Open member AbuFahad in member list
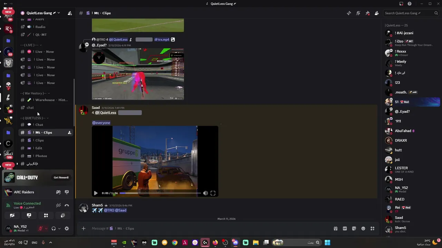This screenshot has height=248, width=442. tap(412, 131)
